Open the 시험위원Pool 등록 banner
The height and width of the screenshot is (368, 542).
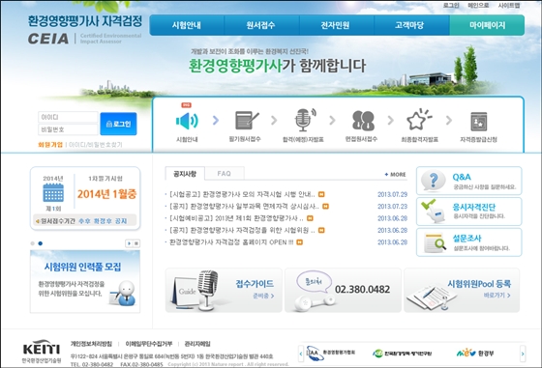(462, 291)
